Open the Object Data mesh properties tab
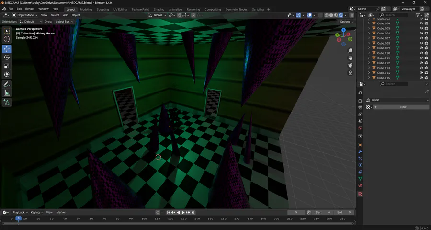Image resolution: width=431 pixels, height=230 pixels. [360, 179]
